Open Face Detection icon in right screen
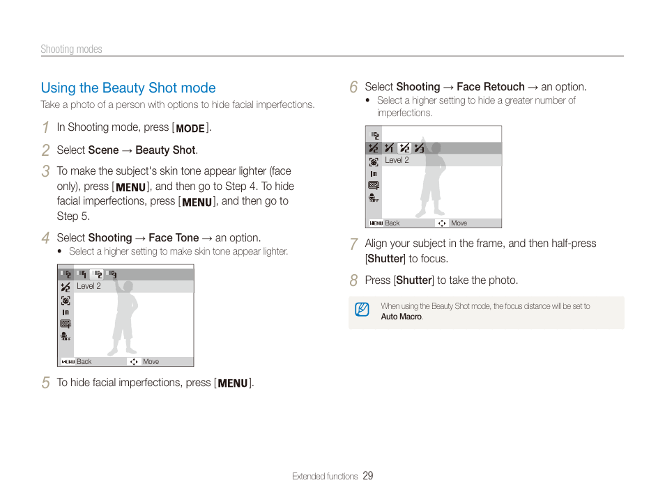 pyautogui.click(x=374, y=161)
